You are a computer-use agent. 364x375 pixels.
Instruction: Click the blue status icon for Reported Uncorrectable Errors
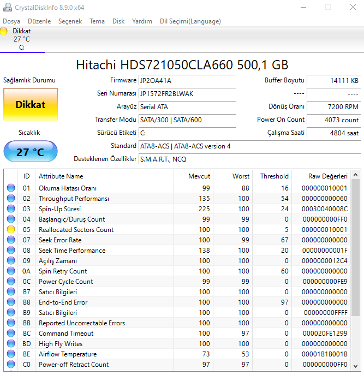[11, 323]
